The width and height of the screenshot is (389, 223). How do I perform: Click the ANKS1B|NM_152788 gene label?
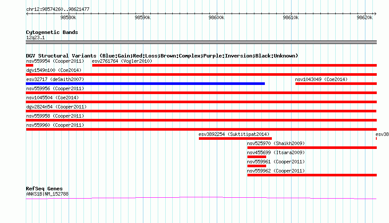[x=47, y=194]
